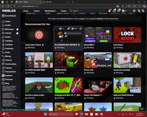Viewport: 147px width, 117px height.
Task: Click the library link in the favorites message
Action: click(x=100, y=19)
